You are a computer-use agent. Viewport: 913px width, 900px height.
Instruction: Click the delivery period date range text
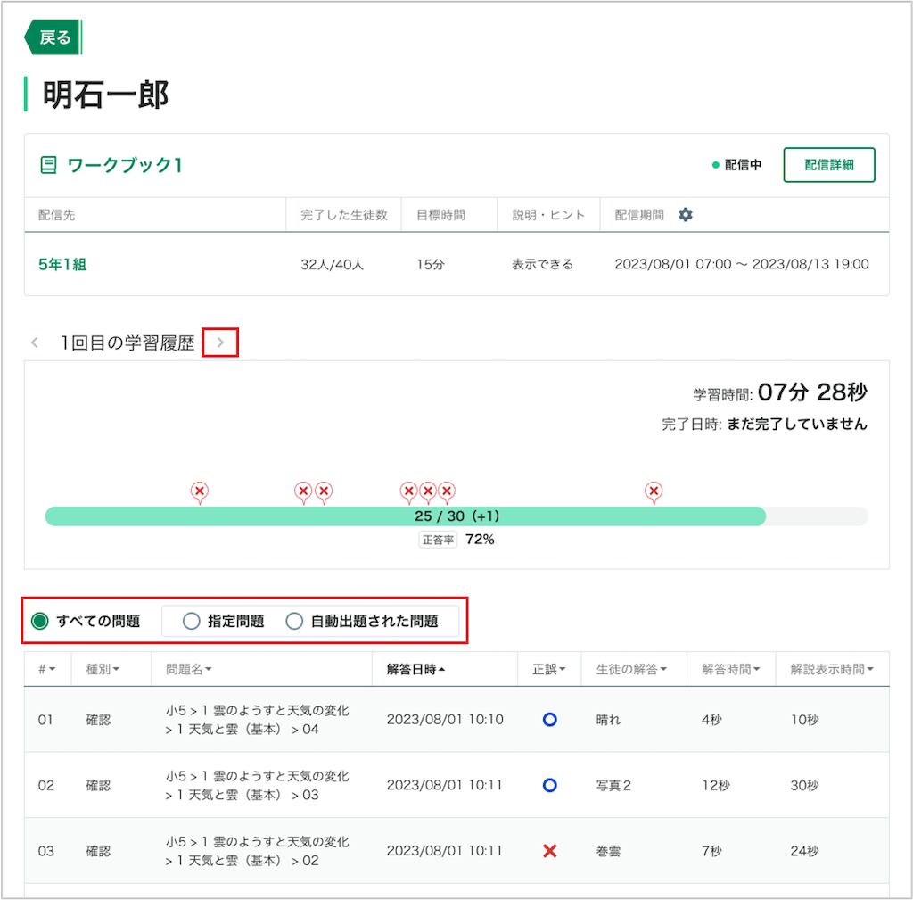coord(742,264)
